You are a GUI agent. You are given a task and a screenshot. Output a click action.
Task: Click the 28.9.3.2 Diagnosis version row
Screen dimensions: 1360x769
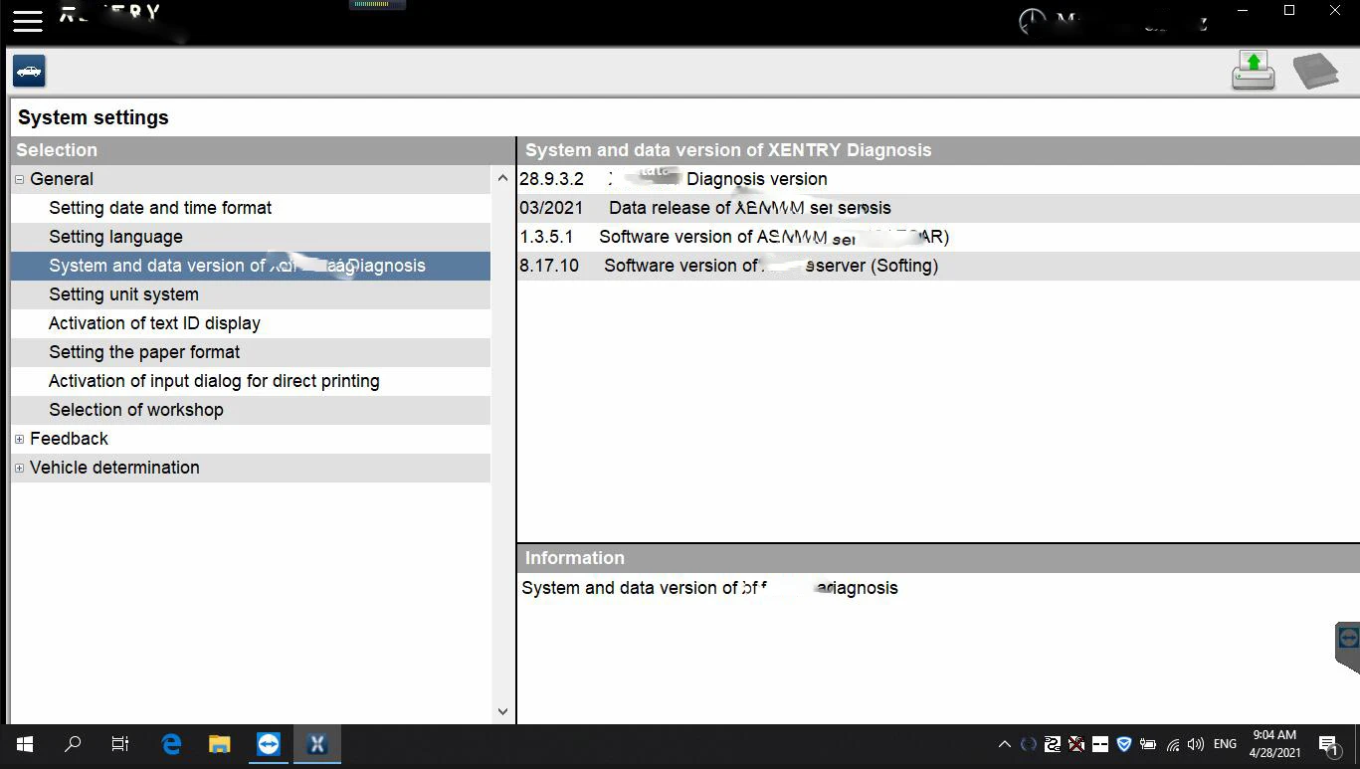938,179
